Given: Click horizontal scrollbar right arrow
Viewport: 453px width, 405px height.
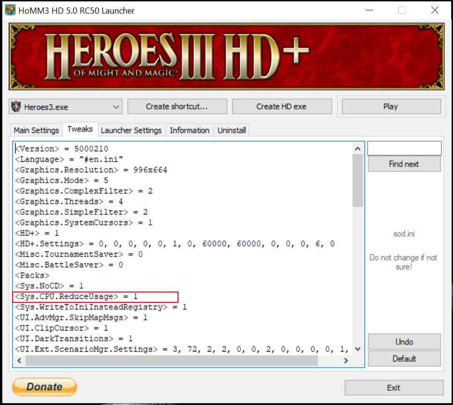Looking at the screenshot, I should (346, 360).
